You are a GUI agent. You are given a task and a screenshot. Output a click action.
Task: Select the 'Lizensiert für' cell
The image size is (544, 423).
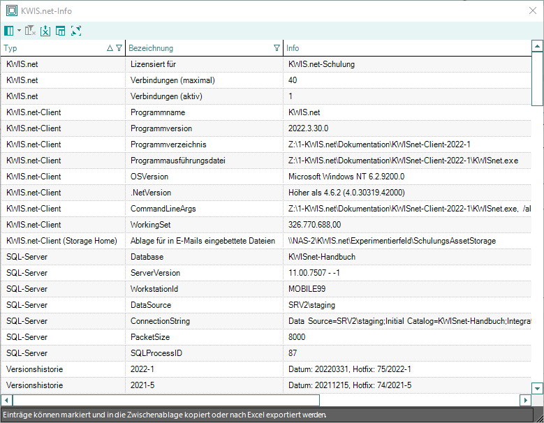(204, 64)
